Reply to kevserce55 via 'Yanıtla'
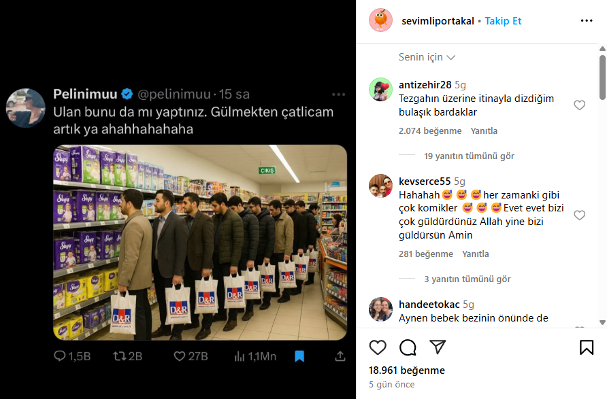The image size is (607, 399). point(475,254)
